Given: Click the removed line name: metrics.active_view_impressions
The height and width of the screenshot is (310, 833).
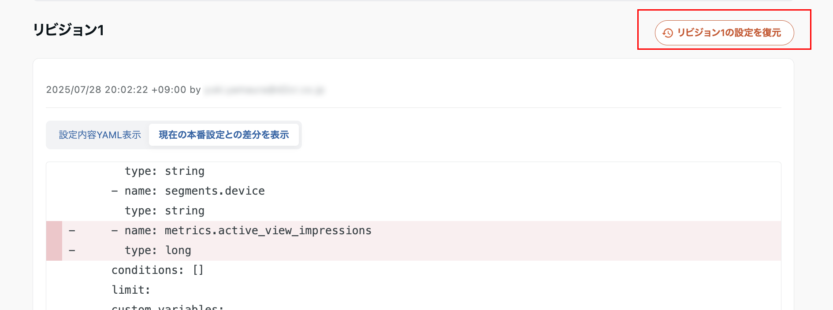Looking at the screenshot, I should coord(248,231).
